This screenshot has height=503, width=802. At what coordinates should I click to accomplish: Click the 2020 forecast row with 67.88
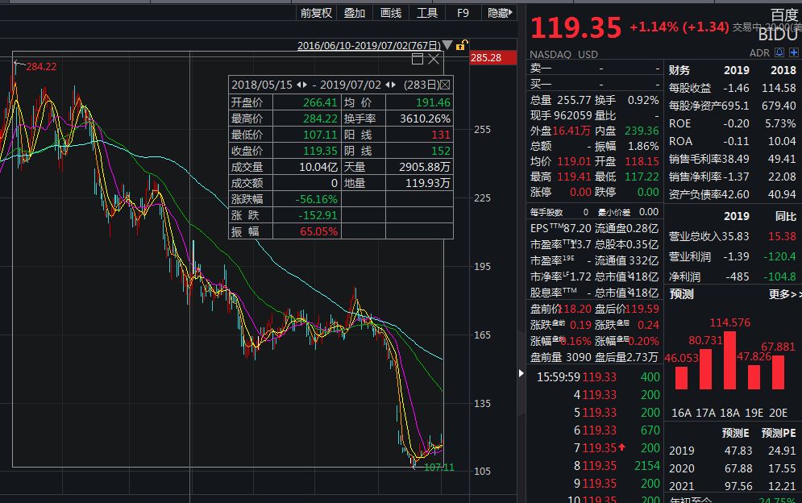[x=732, y=468]
